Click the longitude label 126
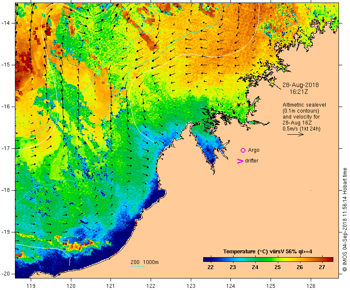 tap(311, 286)
